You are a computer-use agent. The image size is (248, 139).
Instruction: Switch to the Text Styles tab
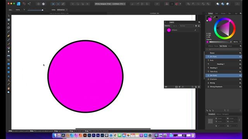point(223,46)
